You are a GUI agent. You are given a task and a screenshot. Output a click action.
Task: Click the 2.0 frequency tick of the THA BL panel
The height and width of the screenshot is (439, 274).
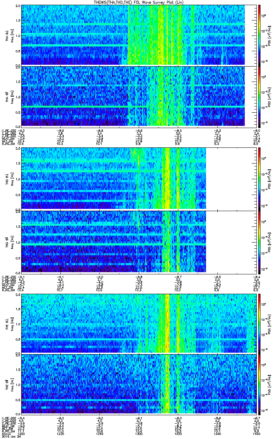click(18, 7)
